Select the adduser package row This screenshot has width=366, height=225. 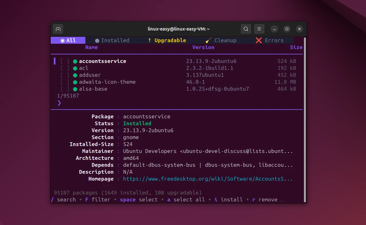(90, 75)
